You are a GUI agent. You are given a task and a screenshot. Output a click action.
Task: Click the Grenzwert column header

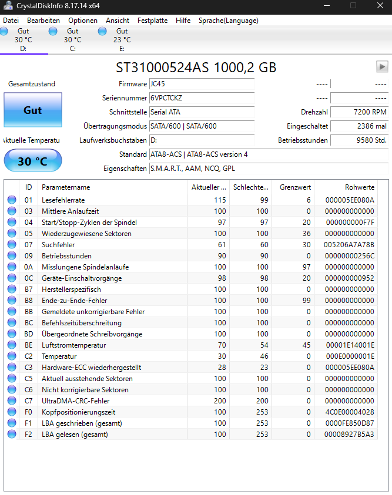(x=293, y=187)
